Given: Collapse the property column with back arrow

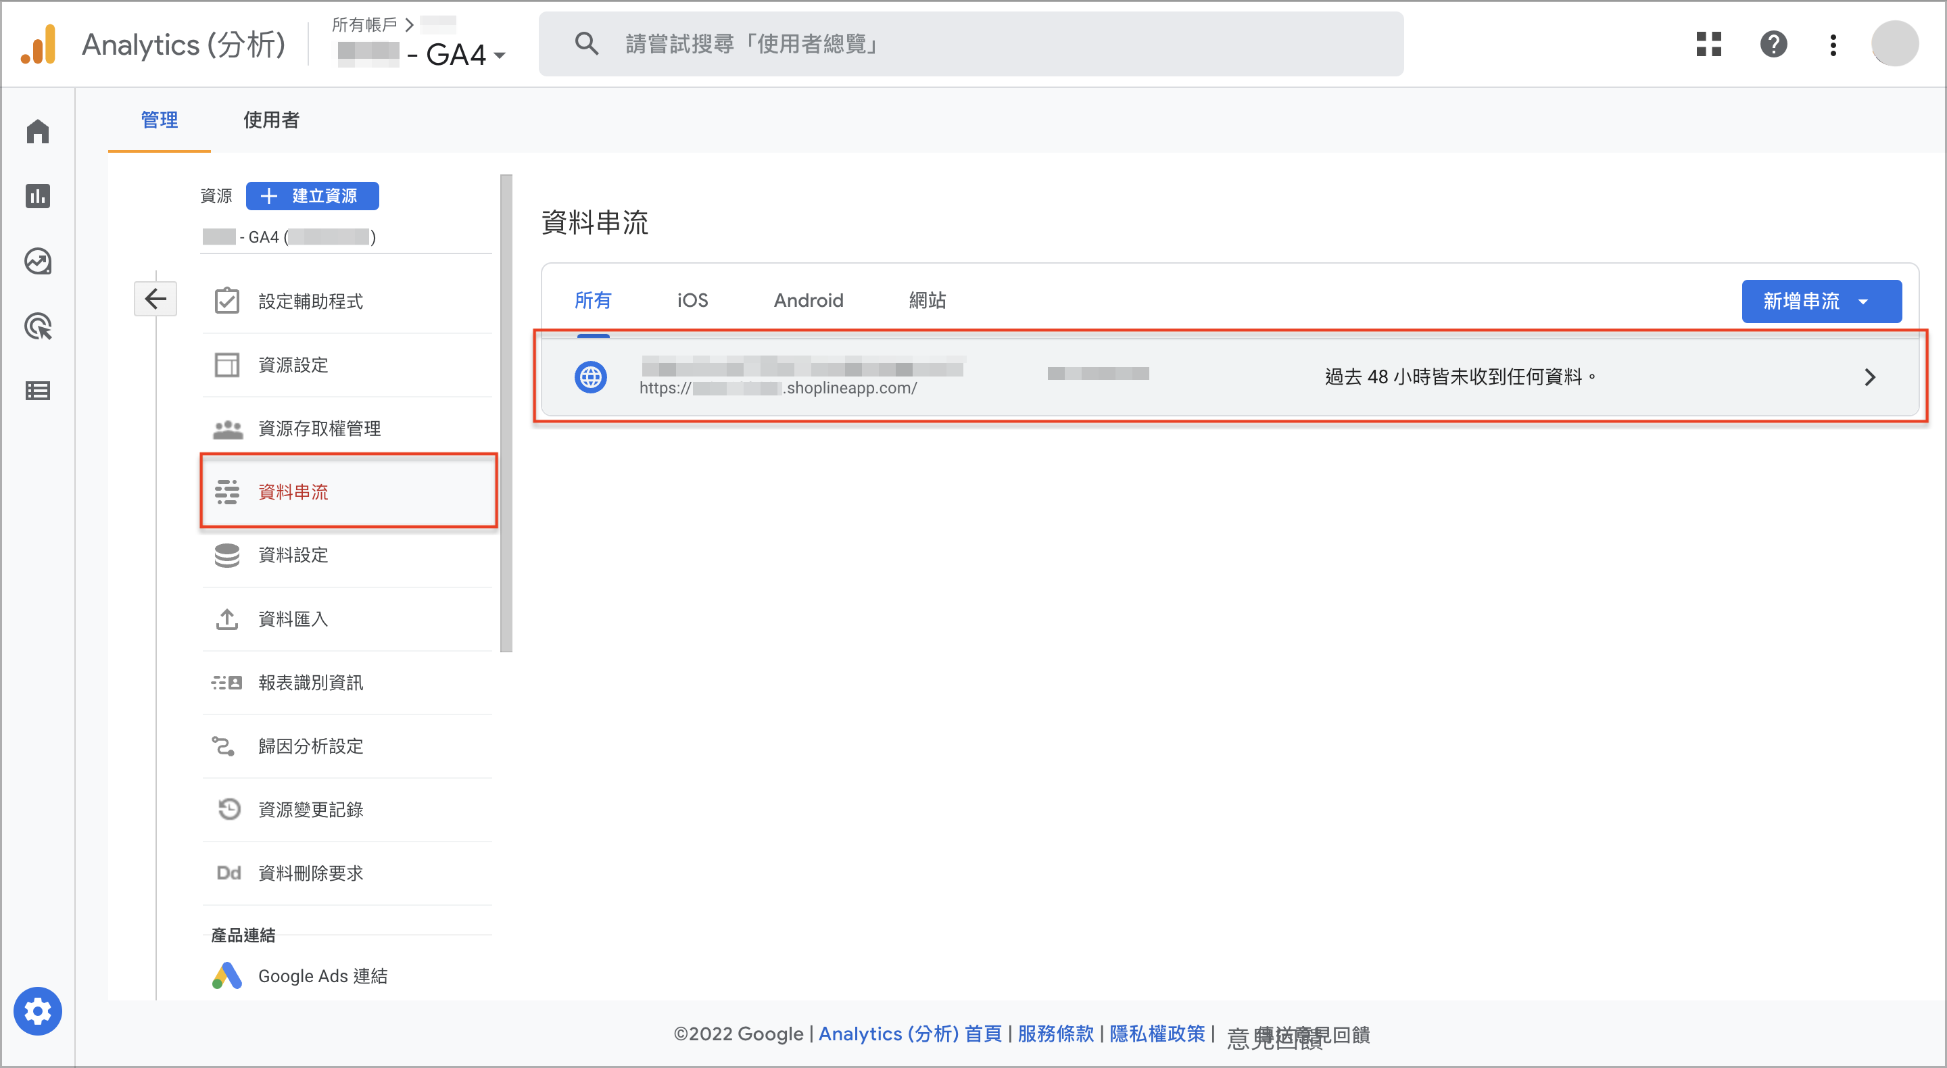Looking at the screenshot, I should click(155, 299).
